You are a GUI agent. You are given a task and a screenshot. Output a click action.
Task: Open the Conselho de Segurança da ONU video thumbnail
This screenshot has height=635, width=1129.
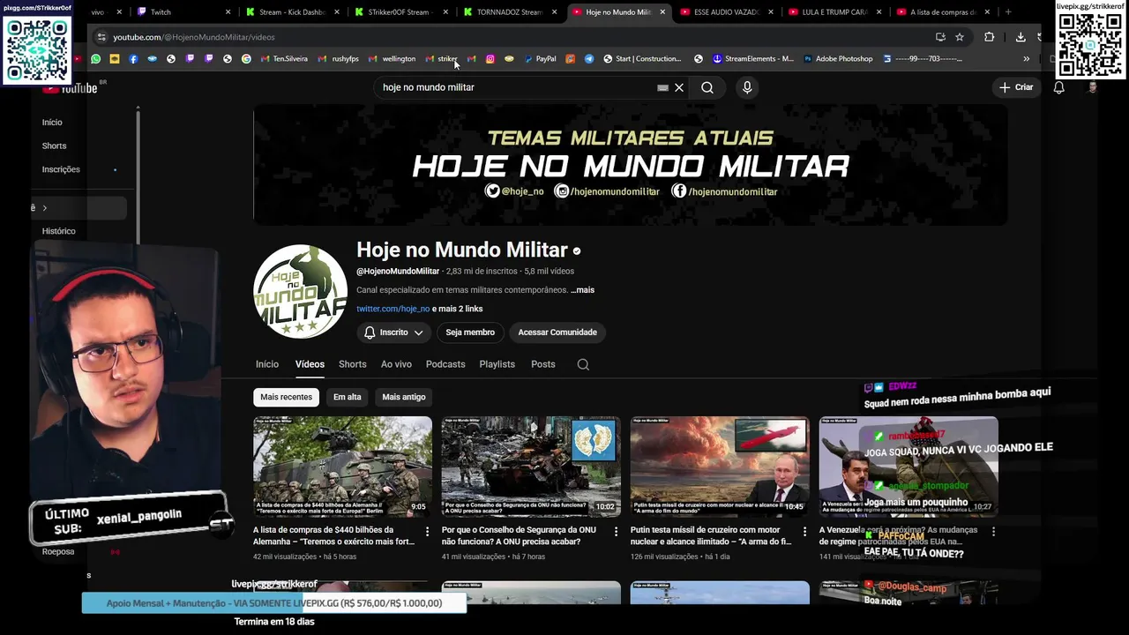531,467
